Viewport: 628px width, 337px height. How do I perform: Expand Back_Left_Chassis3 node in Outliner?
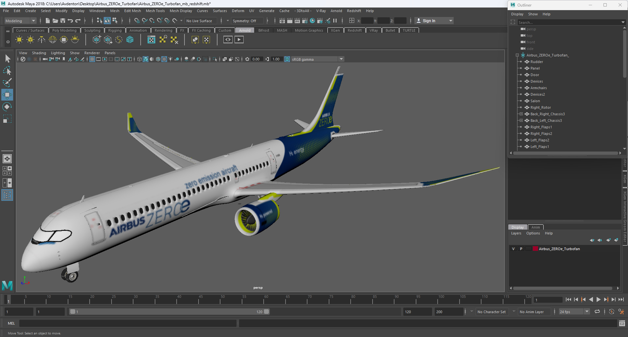click(x=521, y=120)
